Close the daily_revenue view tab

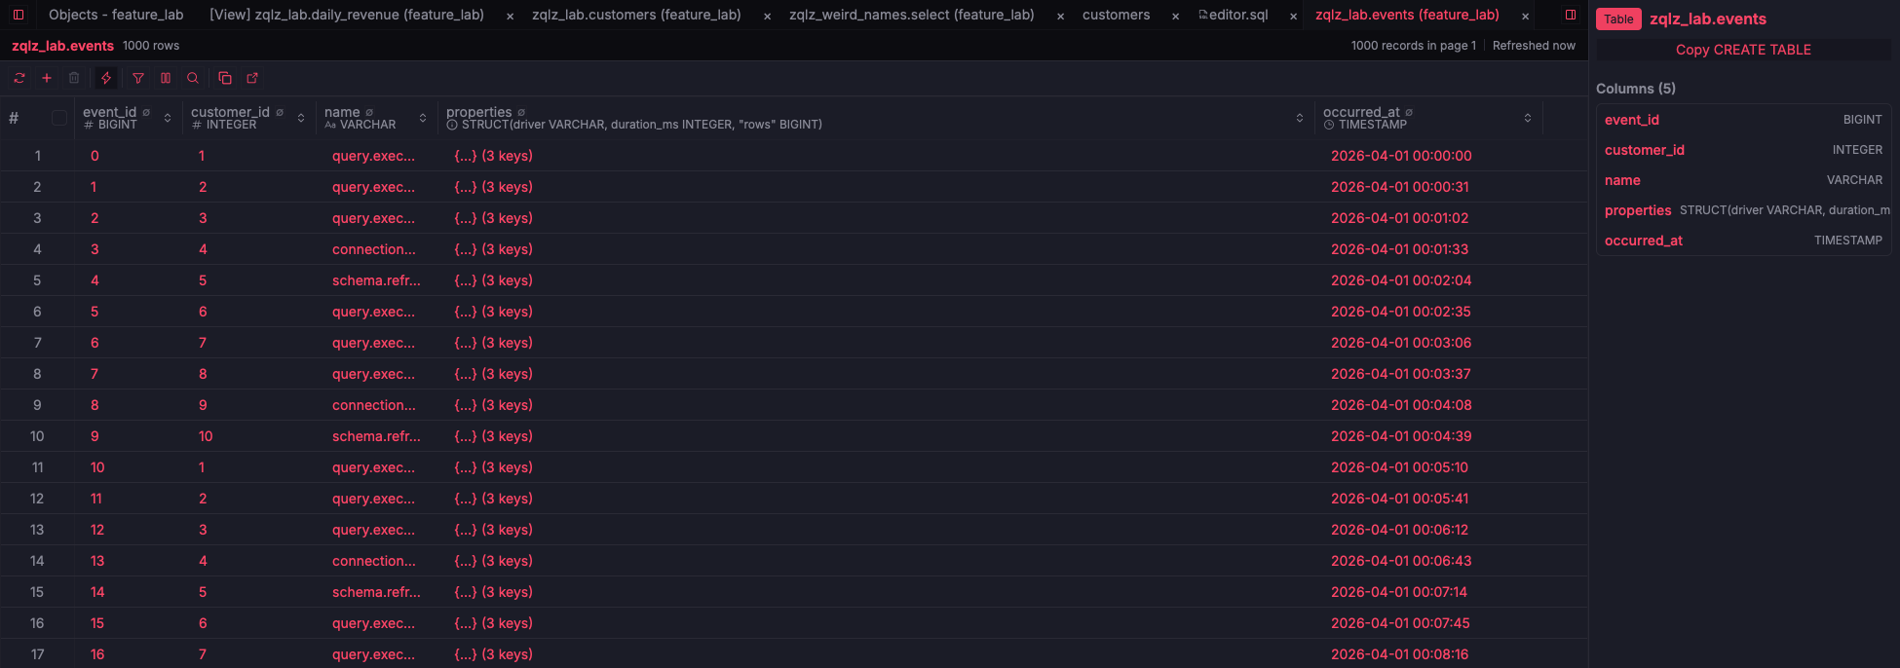click(x=510, y=16)
